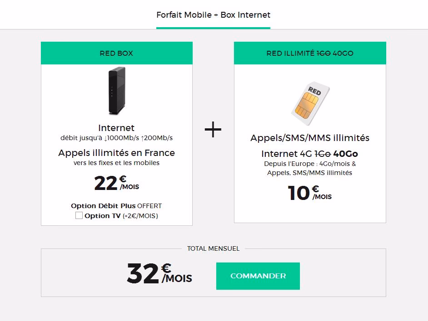
Task: Click the débit jusqu'à 1000Mb/s text
Action: (117, 137)
